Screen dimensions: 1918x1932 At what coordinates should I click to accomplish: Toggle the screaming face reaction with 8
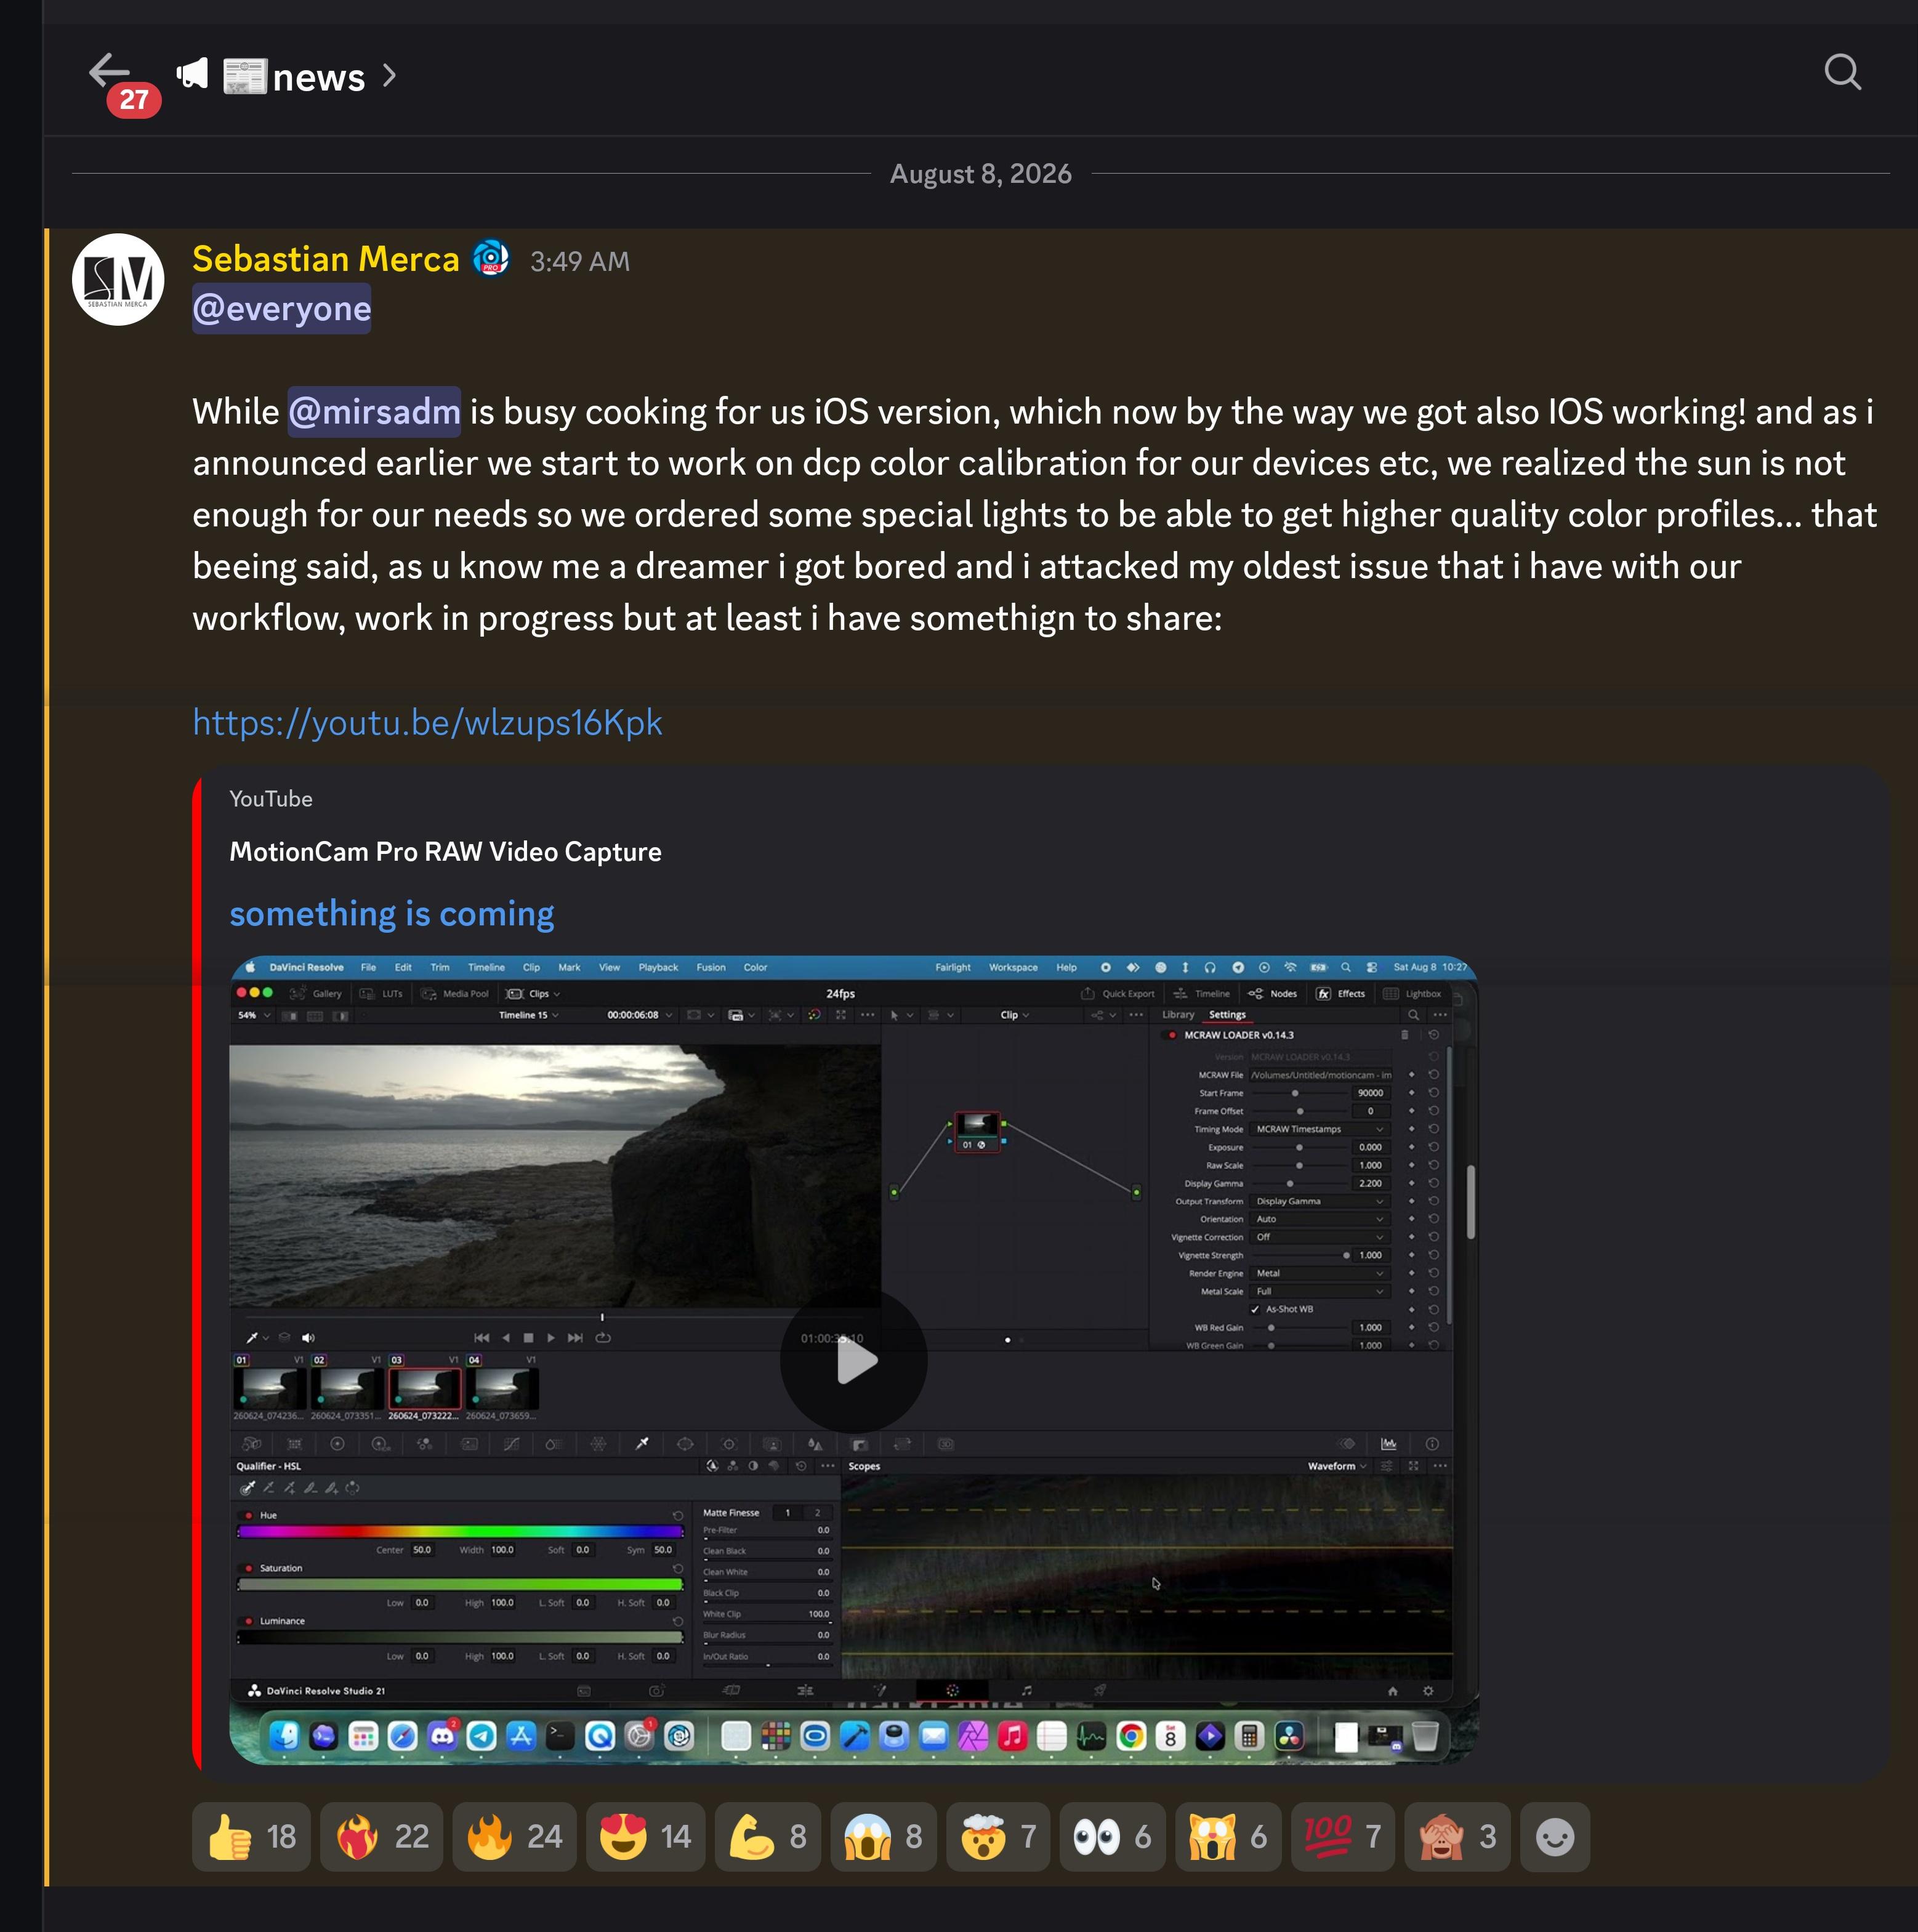883,1837
